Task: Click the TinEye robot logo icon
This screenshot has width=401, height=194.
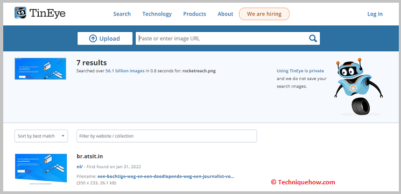Action: [x=20, y=13]
